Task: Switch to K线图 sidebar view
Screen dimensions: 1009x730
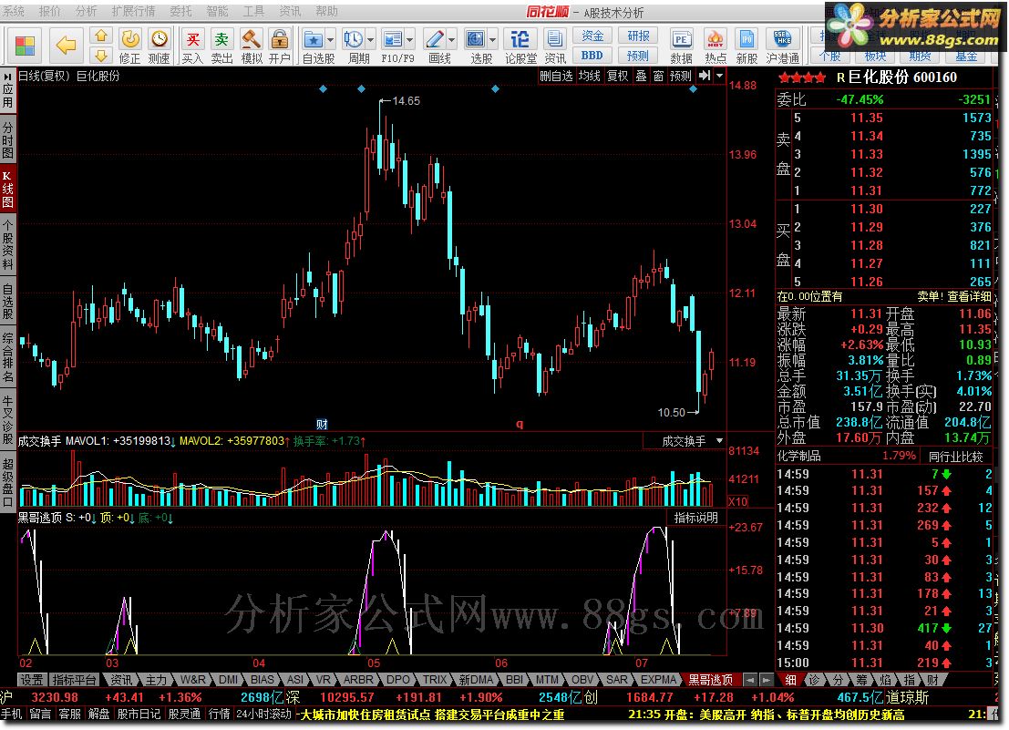Action: pos(7,189)
